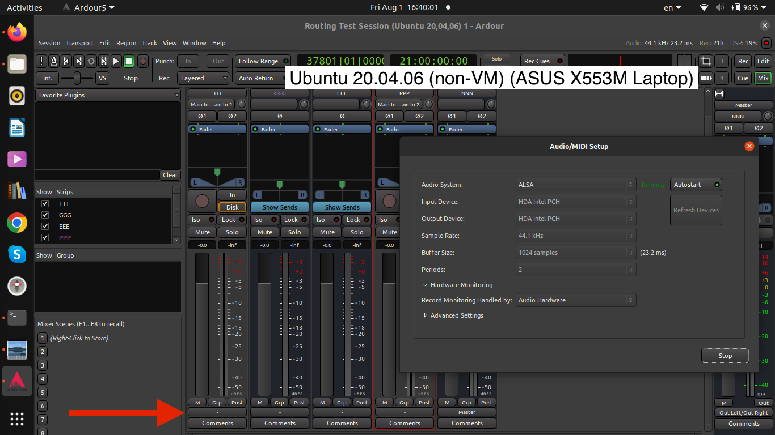
Task: Click Stop button in Audio/MIDI Setup dialog
Action: [725, 356]
